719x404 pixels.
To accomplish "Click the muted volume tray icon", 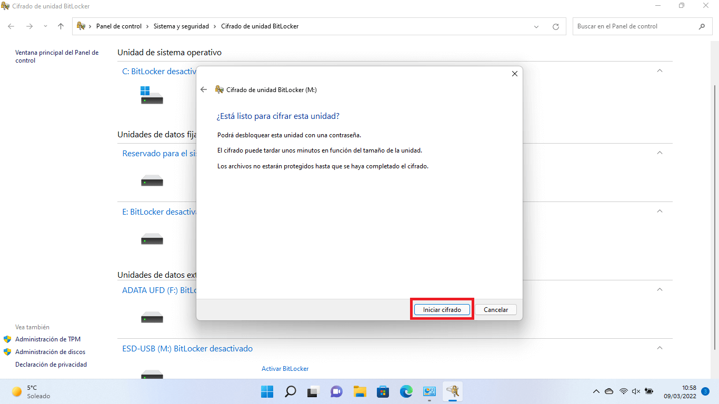I will coord(636,391).
